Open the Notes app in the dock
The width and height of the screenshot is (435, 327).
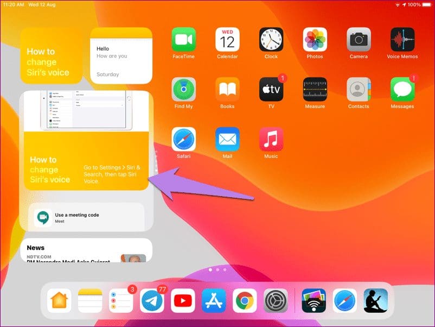tap(90, 300)
